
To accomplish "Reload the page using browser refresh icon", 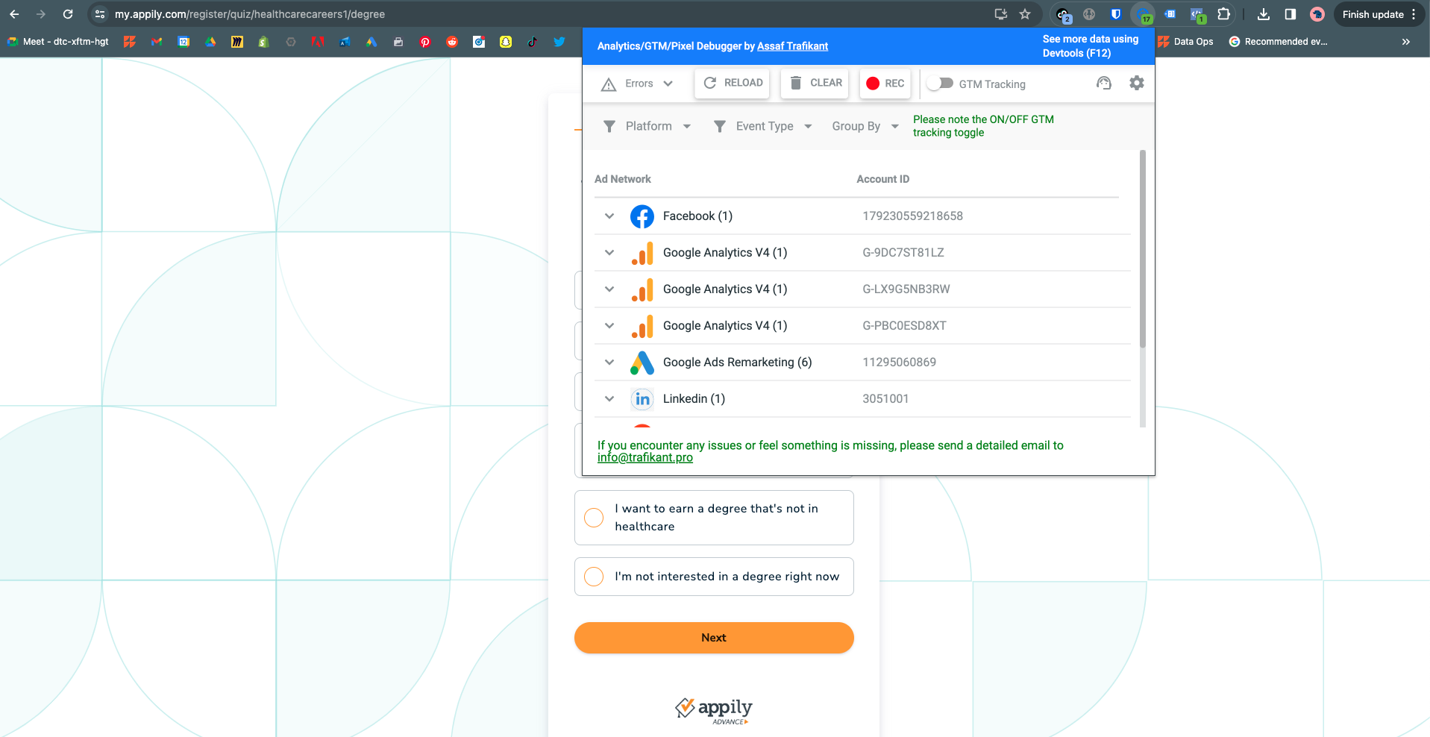I will (x=68, y=14).
